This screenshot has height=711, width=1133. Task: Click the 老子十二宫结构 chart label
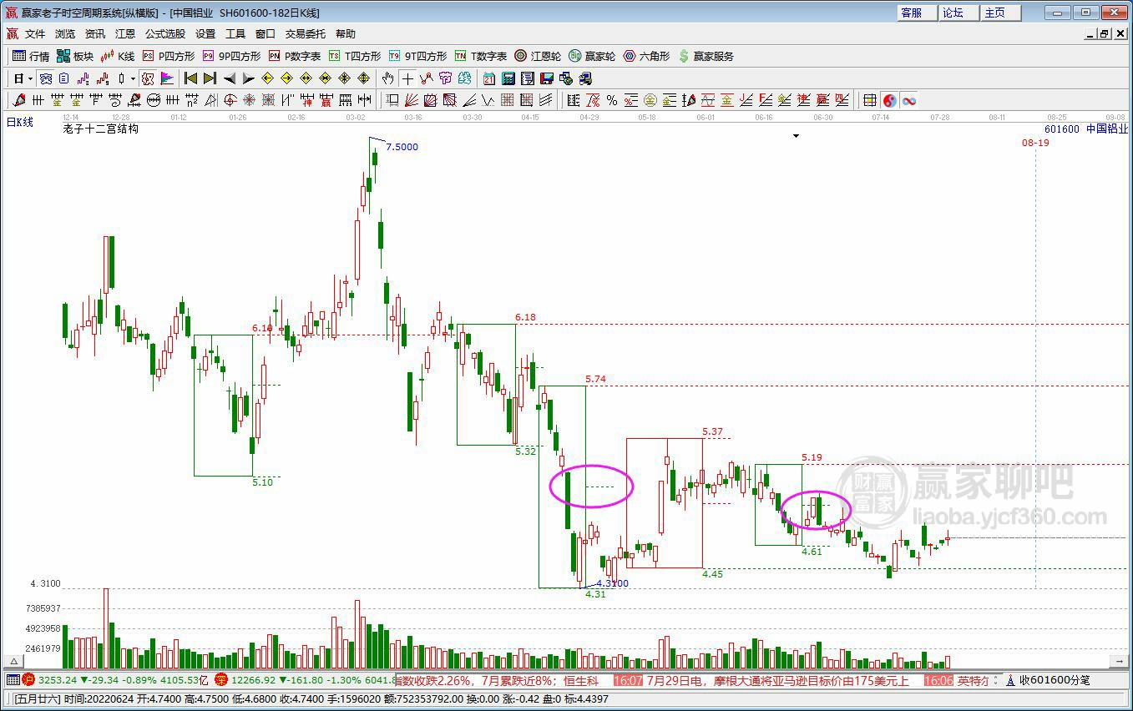pyautogui.click(x=100, y=129)
